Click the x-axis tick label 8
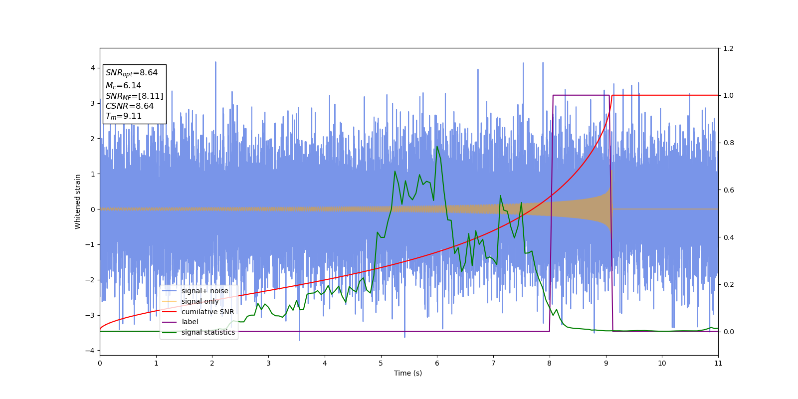 pyautogui.click(x=550, y=363)
